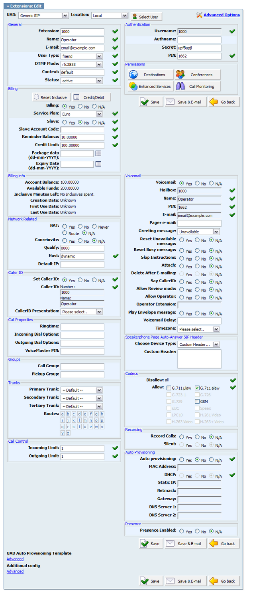The height and width of the screenshot is (594, 255).
Task: Click the green checkmark beside Extension field
Action: (116, 31)
